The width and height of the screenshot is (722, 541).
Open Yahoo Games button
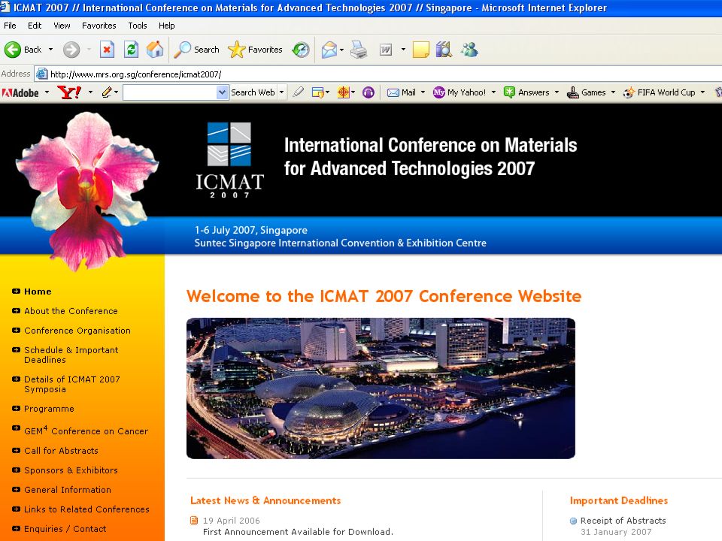[x=586, y=92]
